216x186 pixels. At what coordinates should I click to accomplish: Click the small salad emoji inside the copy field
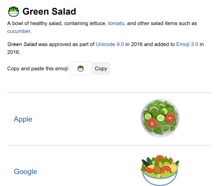pos(80,68)
